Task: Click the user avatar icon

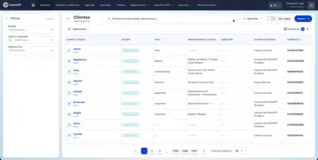Action: point(311,5)
